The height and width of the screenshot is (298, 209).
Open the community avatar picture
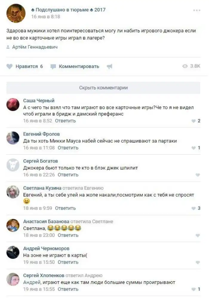[x=16, y=13]
